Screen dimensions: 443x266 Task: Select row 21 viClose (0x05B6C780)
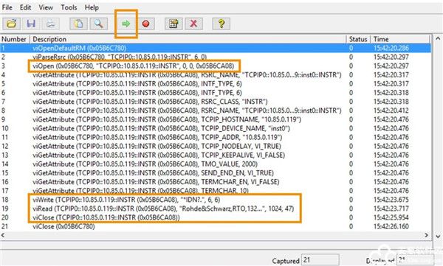coord(216,226)
